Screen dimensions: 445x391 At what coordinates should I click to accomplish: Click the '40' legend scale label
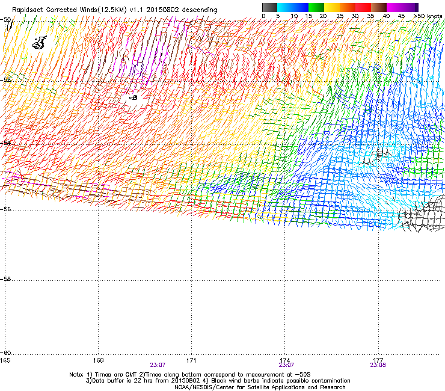pyautogui.click(x=386, y=16)
